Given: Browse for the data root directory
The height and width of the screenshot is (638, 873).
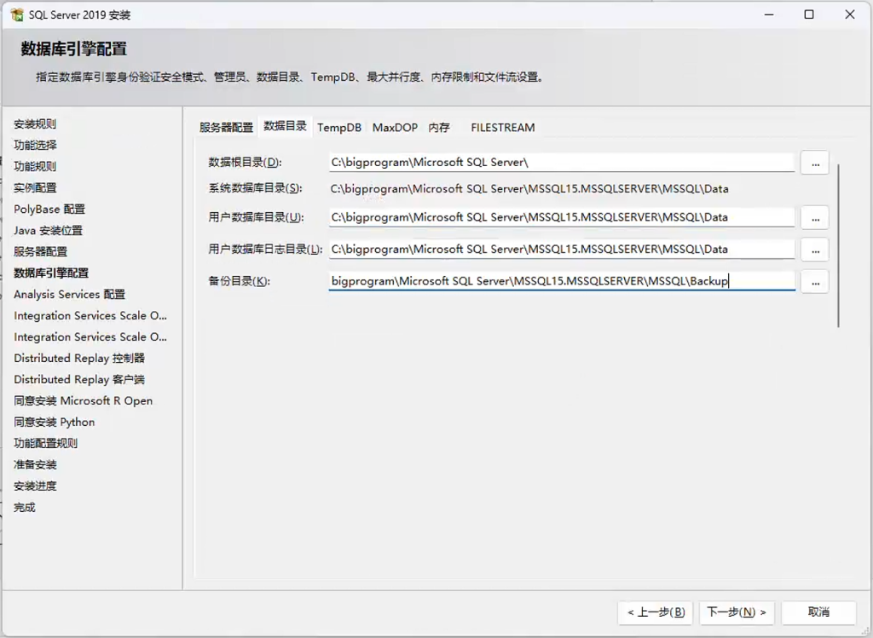Looking at the screenshot, I should (814, 163).
